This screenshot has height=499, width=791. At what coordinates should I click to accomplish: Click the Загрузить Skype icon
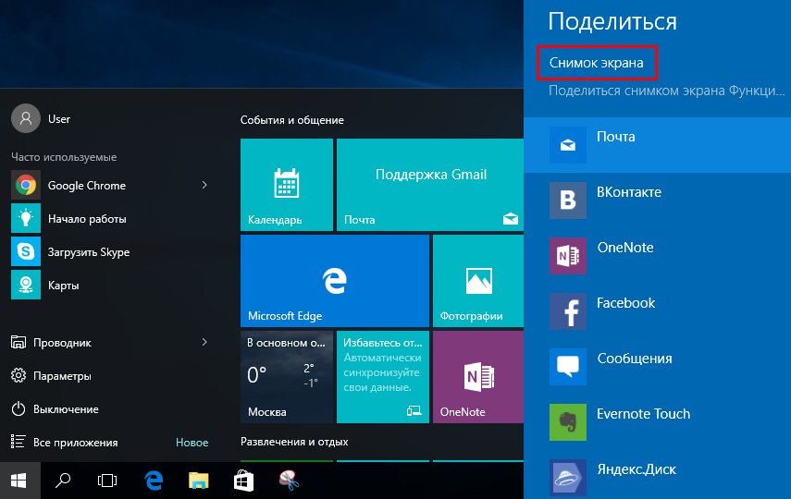click(x=26, y=252)
